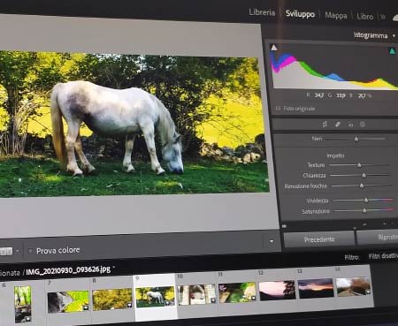Click the Neri slider handle
The height and width of the screenshot is (326, 398).
(x=356, y=139)
